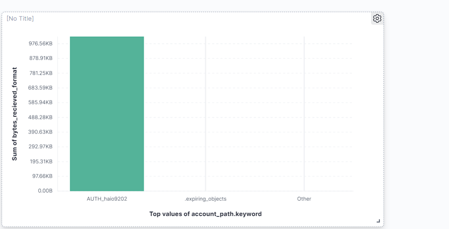Click the Sum of bytes_recieved_format axis title
The height and width of the screenshot is (229, 449).
pyautogui.click(x=15, y=114)
